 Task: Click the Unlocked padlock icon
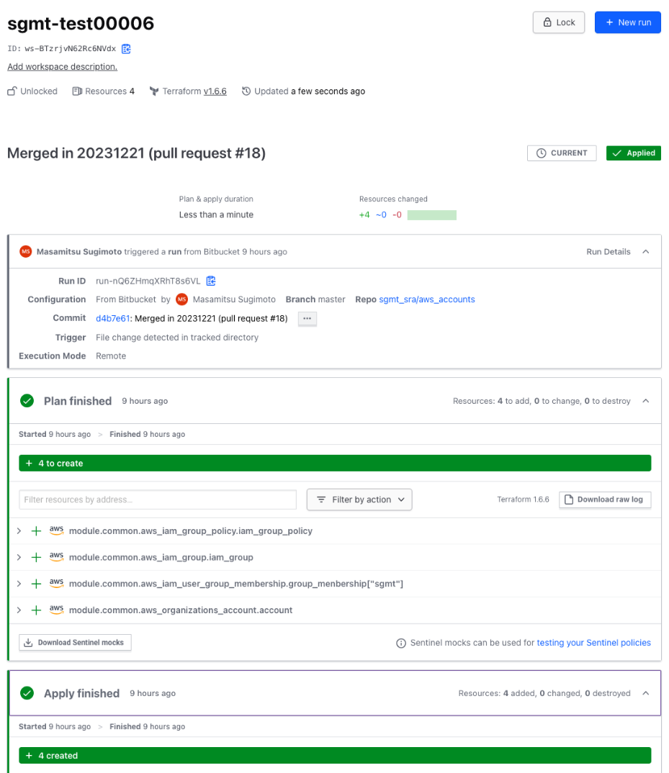tap(12, 91)
